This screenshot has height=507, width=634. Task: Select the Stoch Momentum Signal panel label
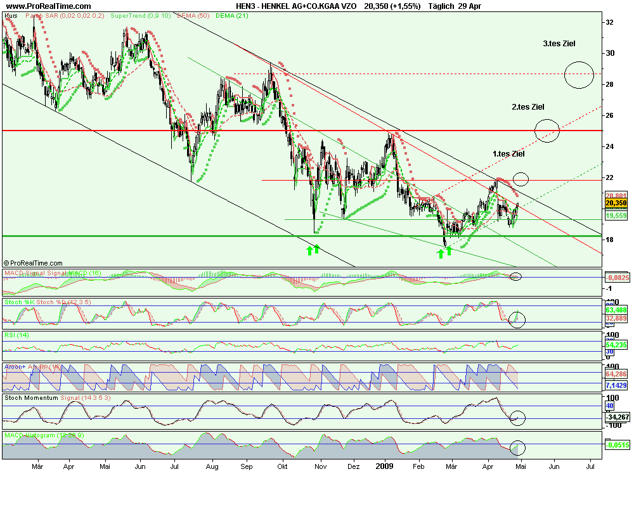point(57,398)
